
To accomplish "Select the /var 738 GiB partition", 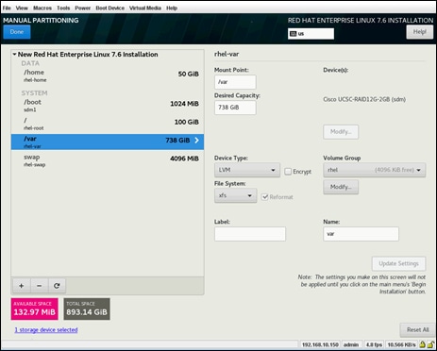I will pos(108,142).
